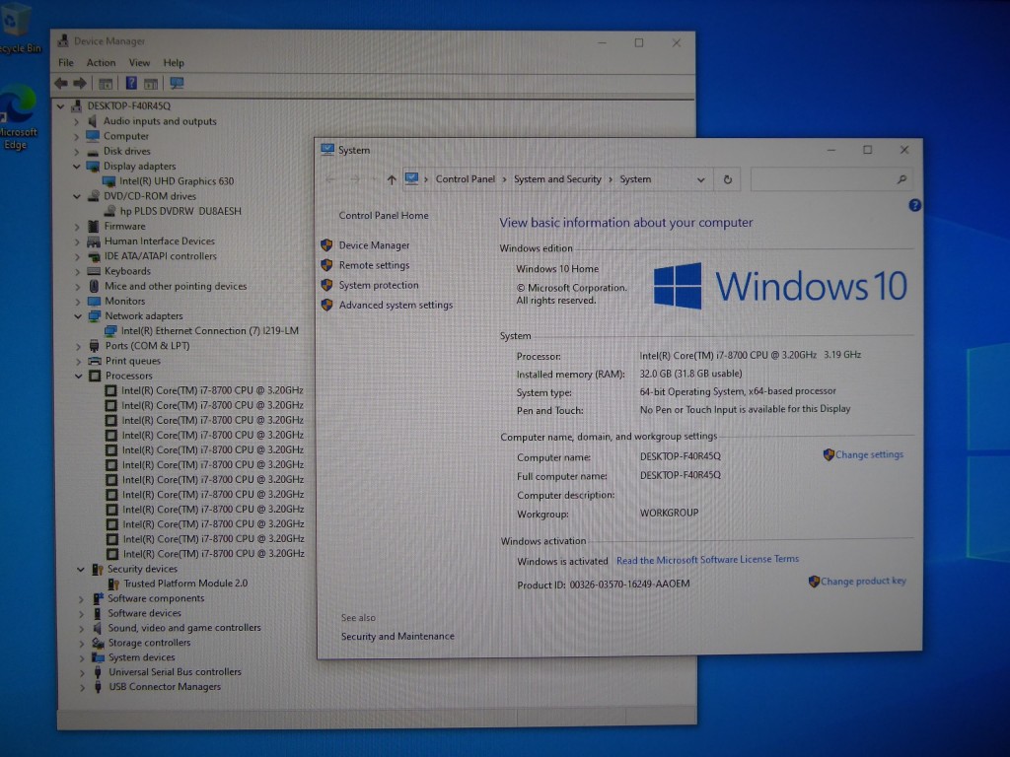1010x757 pixels.
Task: Open the Help menu in Device Manager
Action: pos(174,62)
